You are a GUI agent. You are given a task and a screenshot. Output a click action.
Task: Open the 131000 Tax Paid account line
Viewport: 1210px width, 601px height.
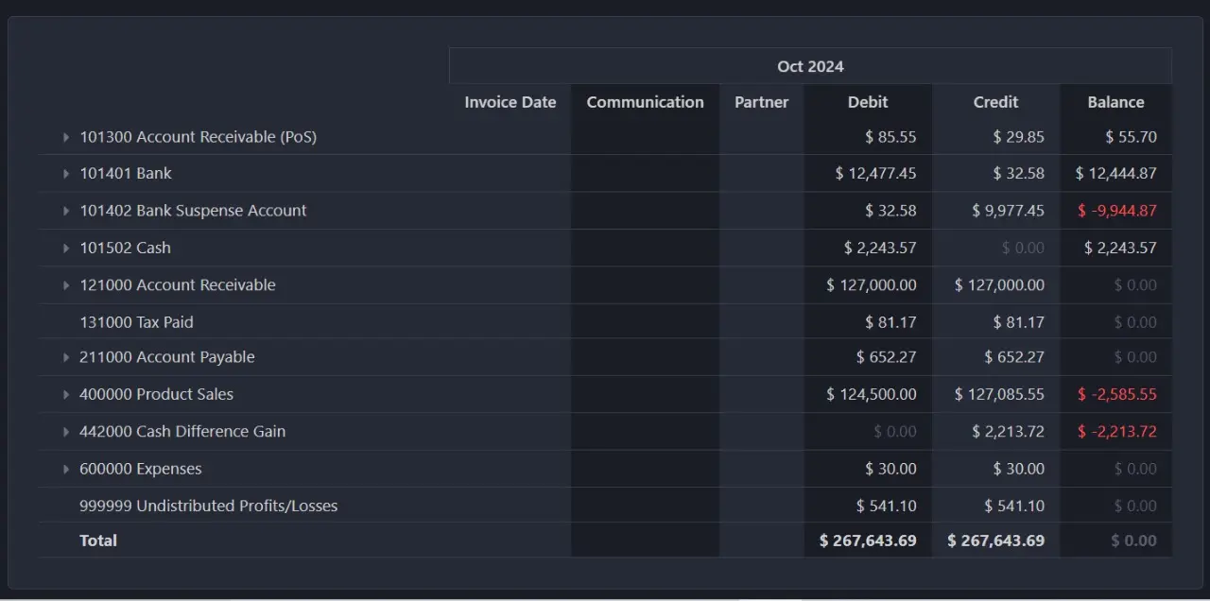click(136, 322)
